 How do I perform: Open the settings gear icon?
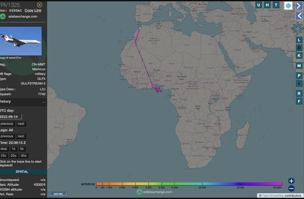tap(299, 27)
